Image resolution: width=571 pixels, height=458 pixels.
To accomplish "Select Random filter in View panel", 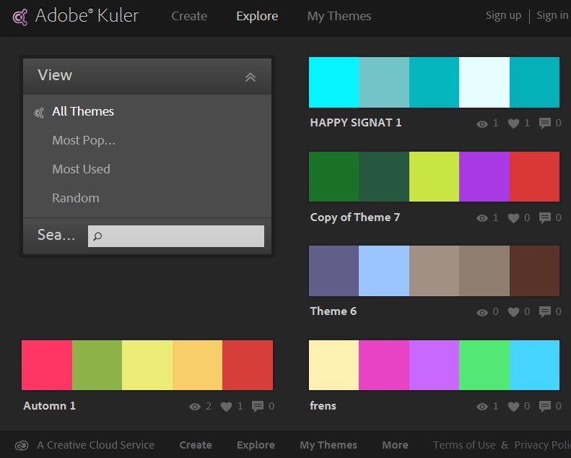I will pyautogui.click(x=75, y=198).
